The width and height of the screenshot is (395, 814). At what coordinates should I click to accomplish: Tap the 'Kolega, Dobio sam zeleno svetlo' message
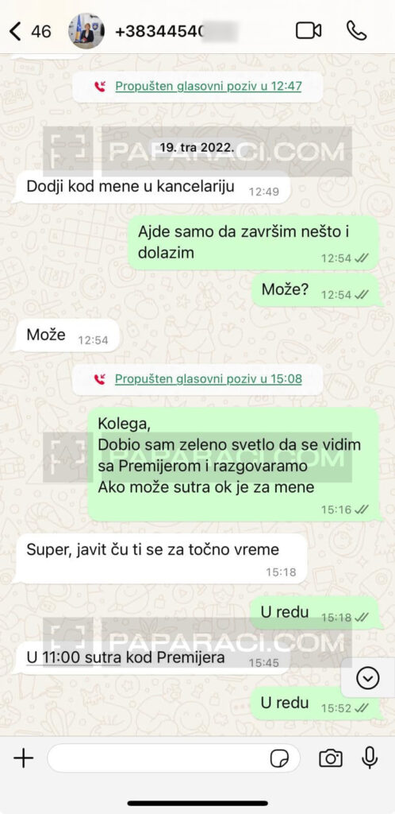tap(233, 464)
